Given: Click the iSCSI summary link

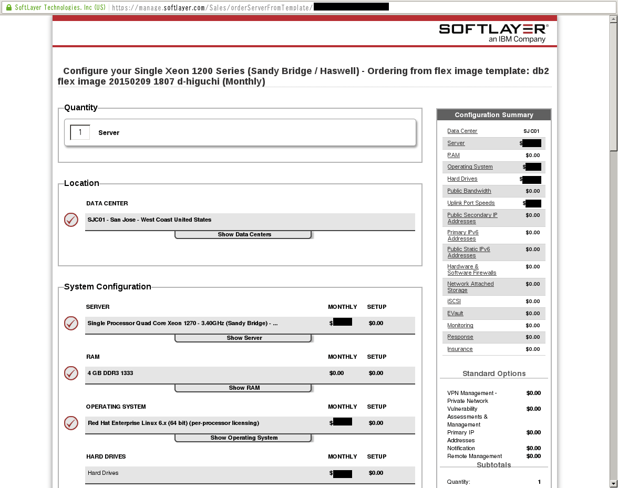Looking at the screenshot, I should click(x=454, y=302).
